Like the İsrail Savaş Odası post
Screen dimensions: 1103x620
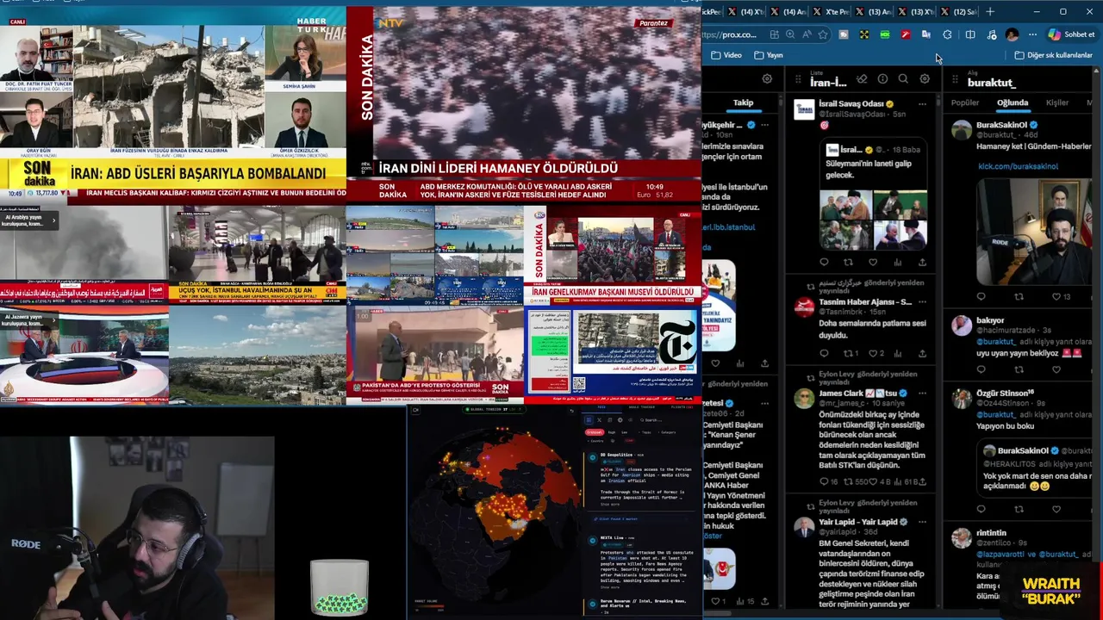872,262
